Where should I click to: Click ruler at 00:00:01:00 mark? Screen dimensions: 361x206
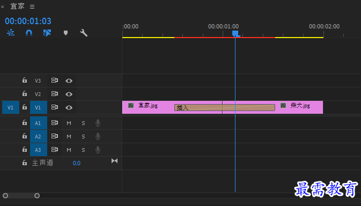click(x=223, y=26)
